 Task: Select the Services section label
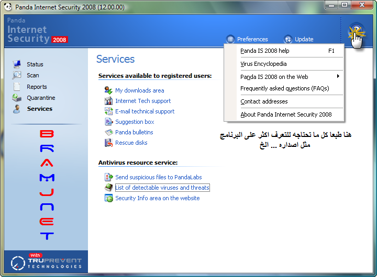coord(40,109)
